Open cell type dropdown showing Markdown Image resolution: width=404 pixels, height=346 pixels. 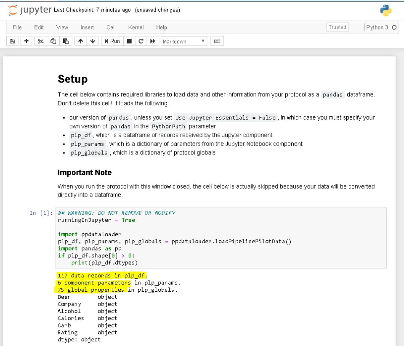[x=184, y=41]
